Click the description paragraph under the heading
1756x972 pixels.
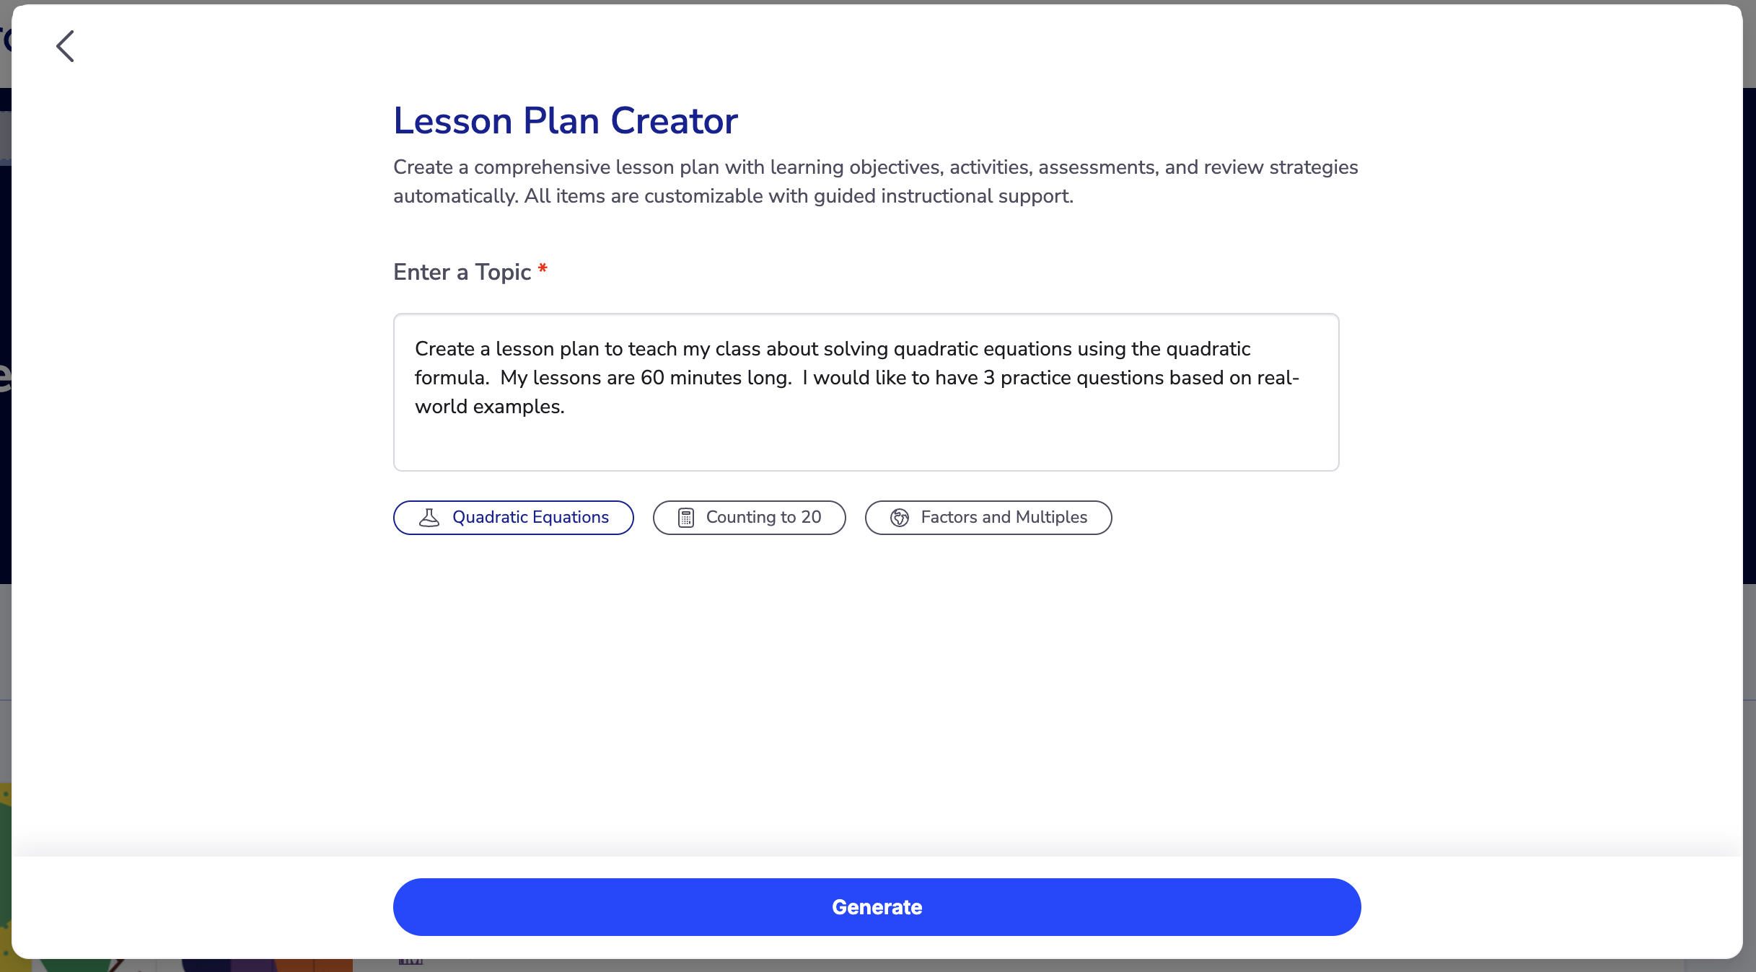(x=875, y=182)
